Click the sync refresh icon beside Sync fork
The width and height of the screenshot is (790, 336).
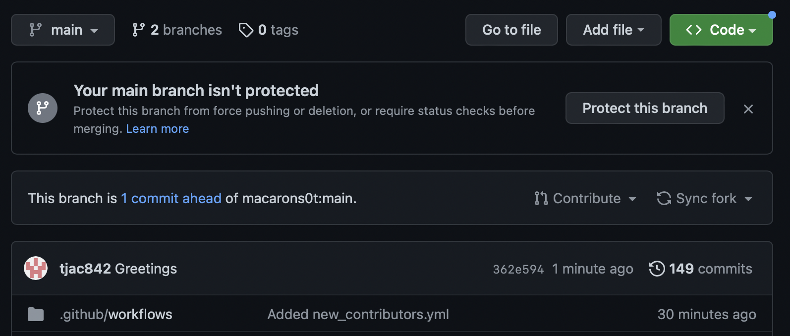pyautogui.click(x=663, y=198)
